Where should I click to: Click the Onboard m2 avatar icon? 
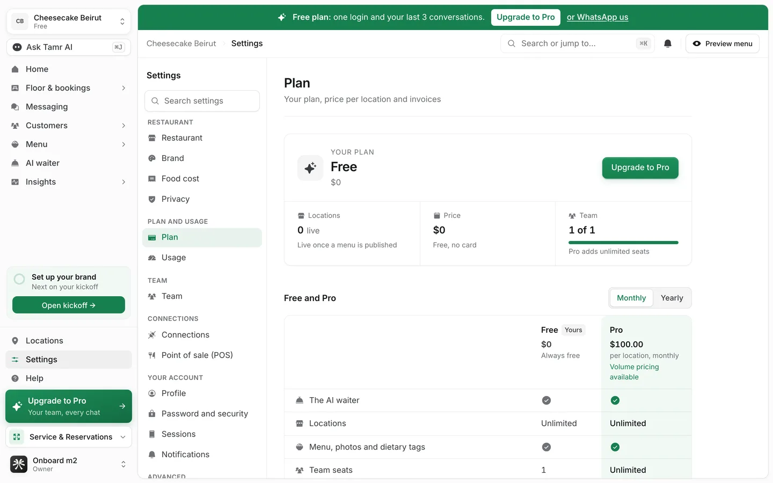click(19, 464)
